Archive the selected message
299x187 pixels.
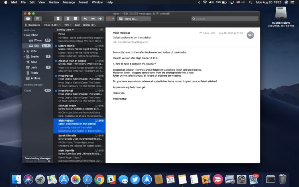pyautogui.click(x=58, y=19)
